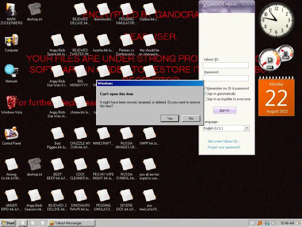Click the Sign In button

coord(224,110)
